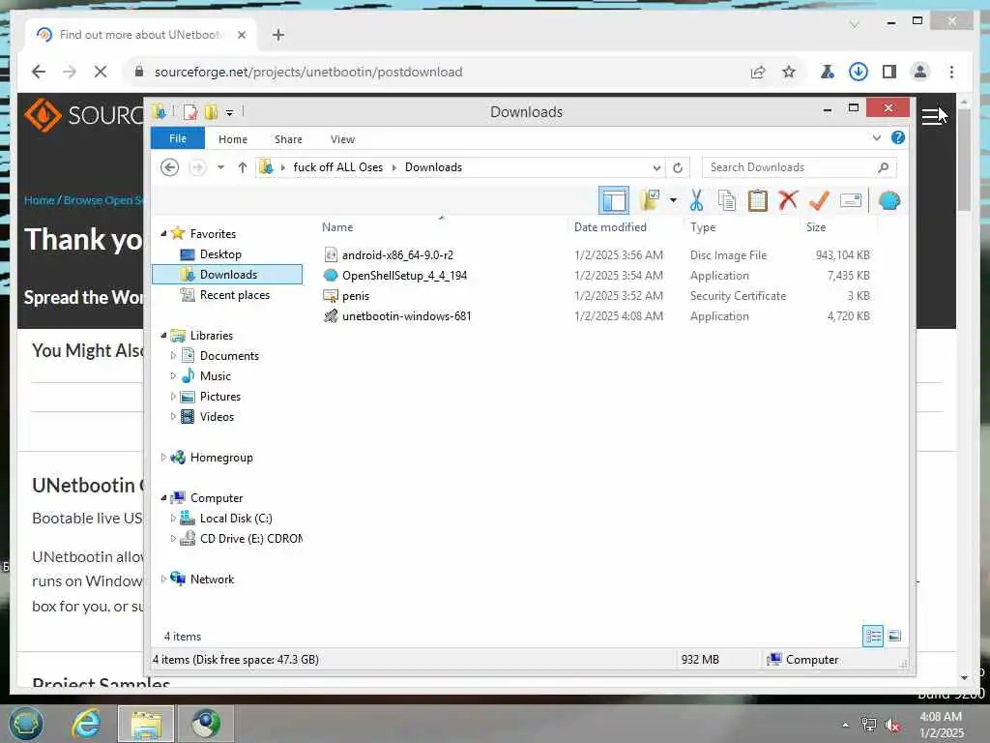
Task: Select Recent places under Favorites
Action: pyautogui.click(x=234, y=295)
